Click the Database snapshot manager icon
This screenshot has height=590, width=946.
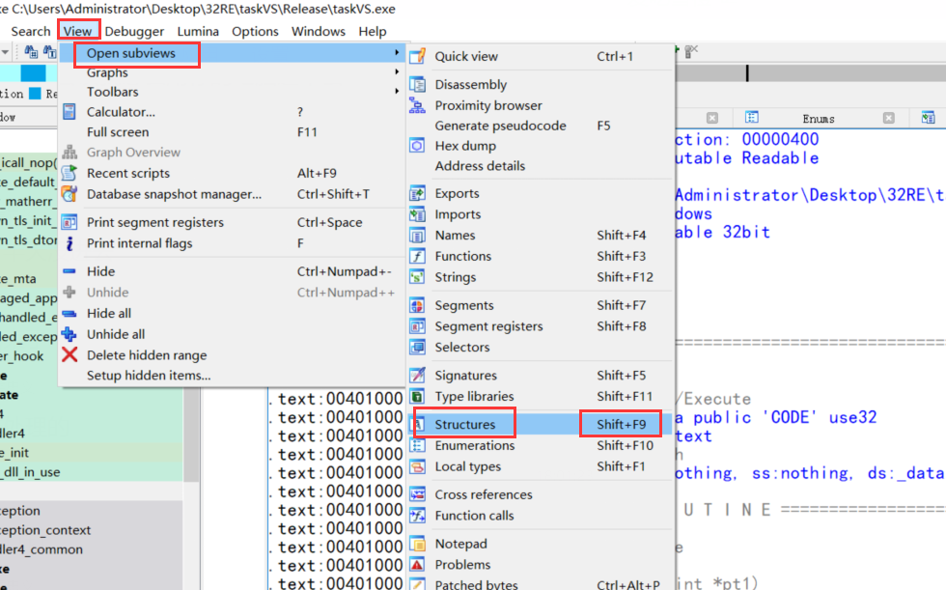pos(70,194)
